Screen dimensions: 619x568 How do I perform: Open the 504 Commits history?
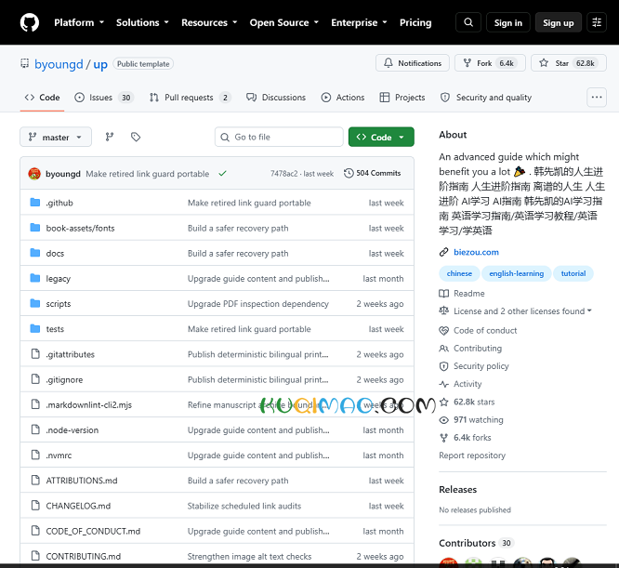(x=373, y=173)
